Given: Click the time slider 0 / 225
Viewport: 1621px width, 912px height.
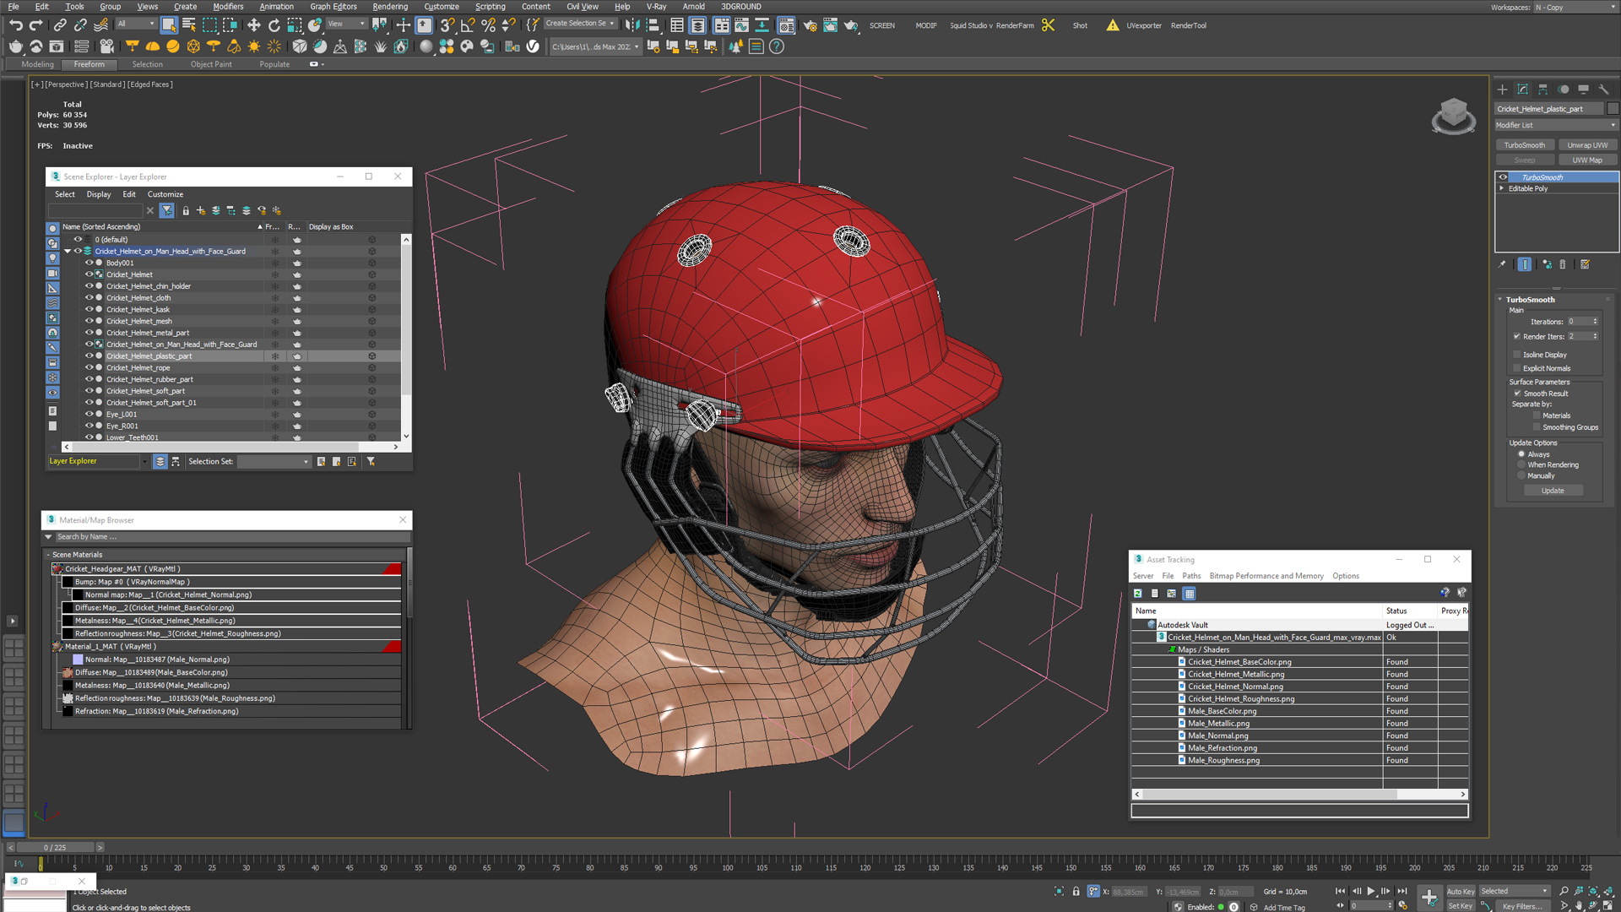Looking at the screenshot, I should [55, 847].
